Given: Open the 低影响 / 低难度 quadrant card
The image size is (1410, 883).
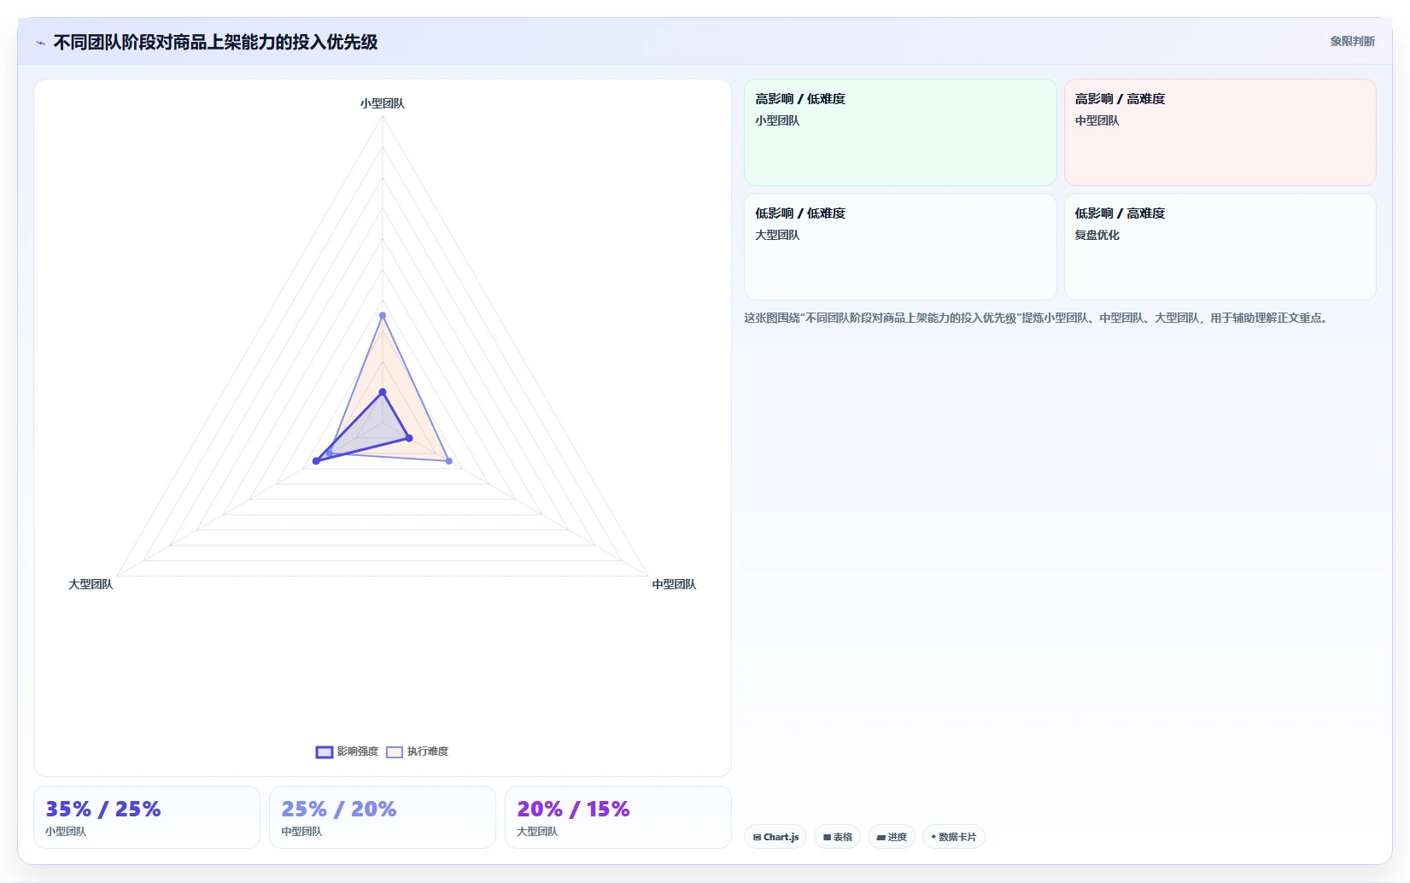Looking at the screenshot, I should [900, 247].
